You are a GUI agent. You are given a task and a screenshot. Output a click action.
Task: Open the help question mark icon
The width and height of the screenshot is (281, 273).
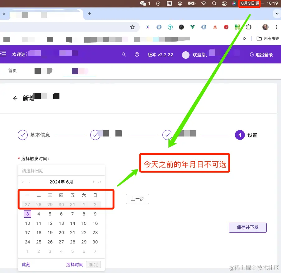(x=137, y=54)
